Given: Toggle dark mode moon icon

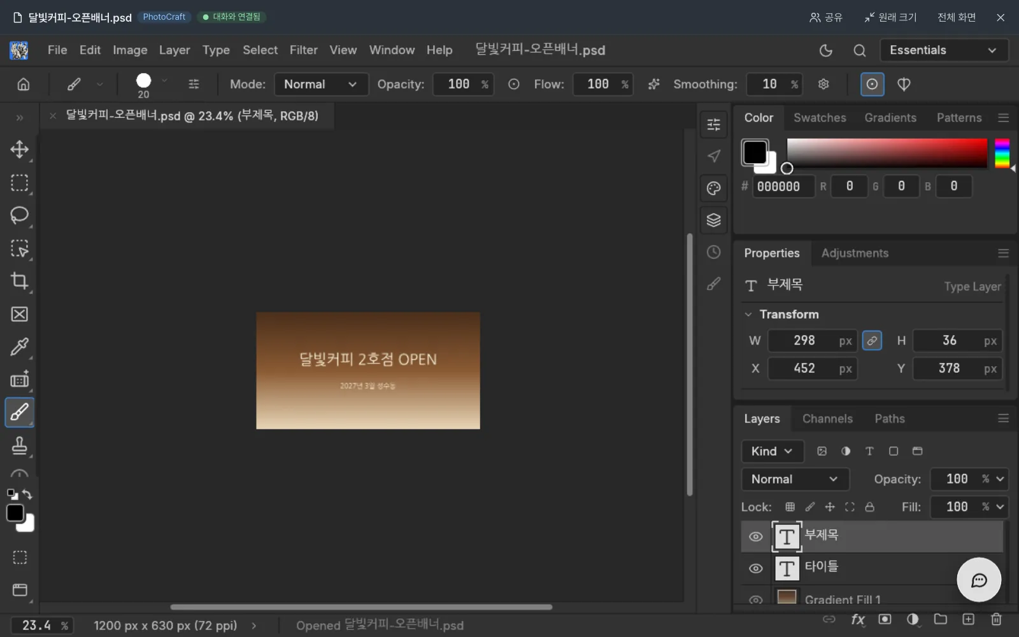Looking at the screenshot, I should tap(825, 50).
